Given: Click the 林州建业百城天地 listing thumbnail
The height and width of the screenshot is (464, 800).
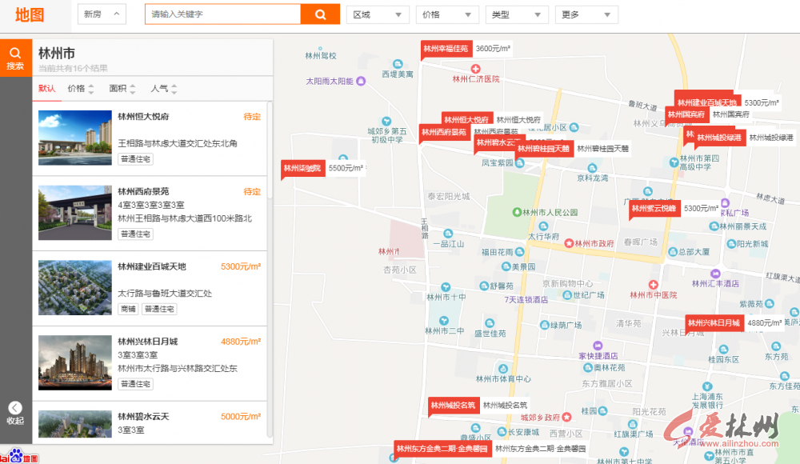Looking at the screenshot, I should point(75,288).
